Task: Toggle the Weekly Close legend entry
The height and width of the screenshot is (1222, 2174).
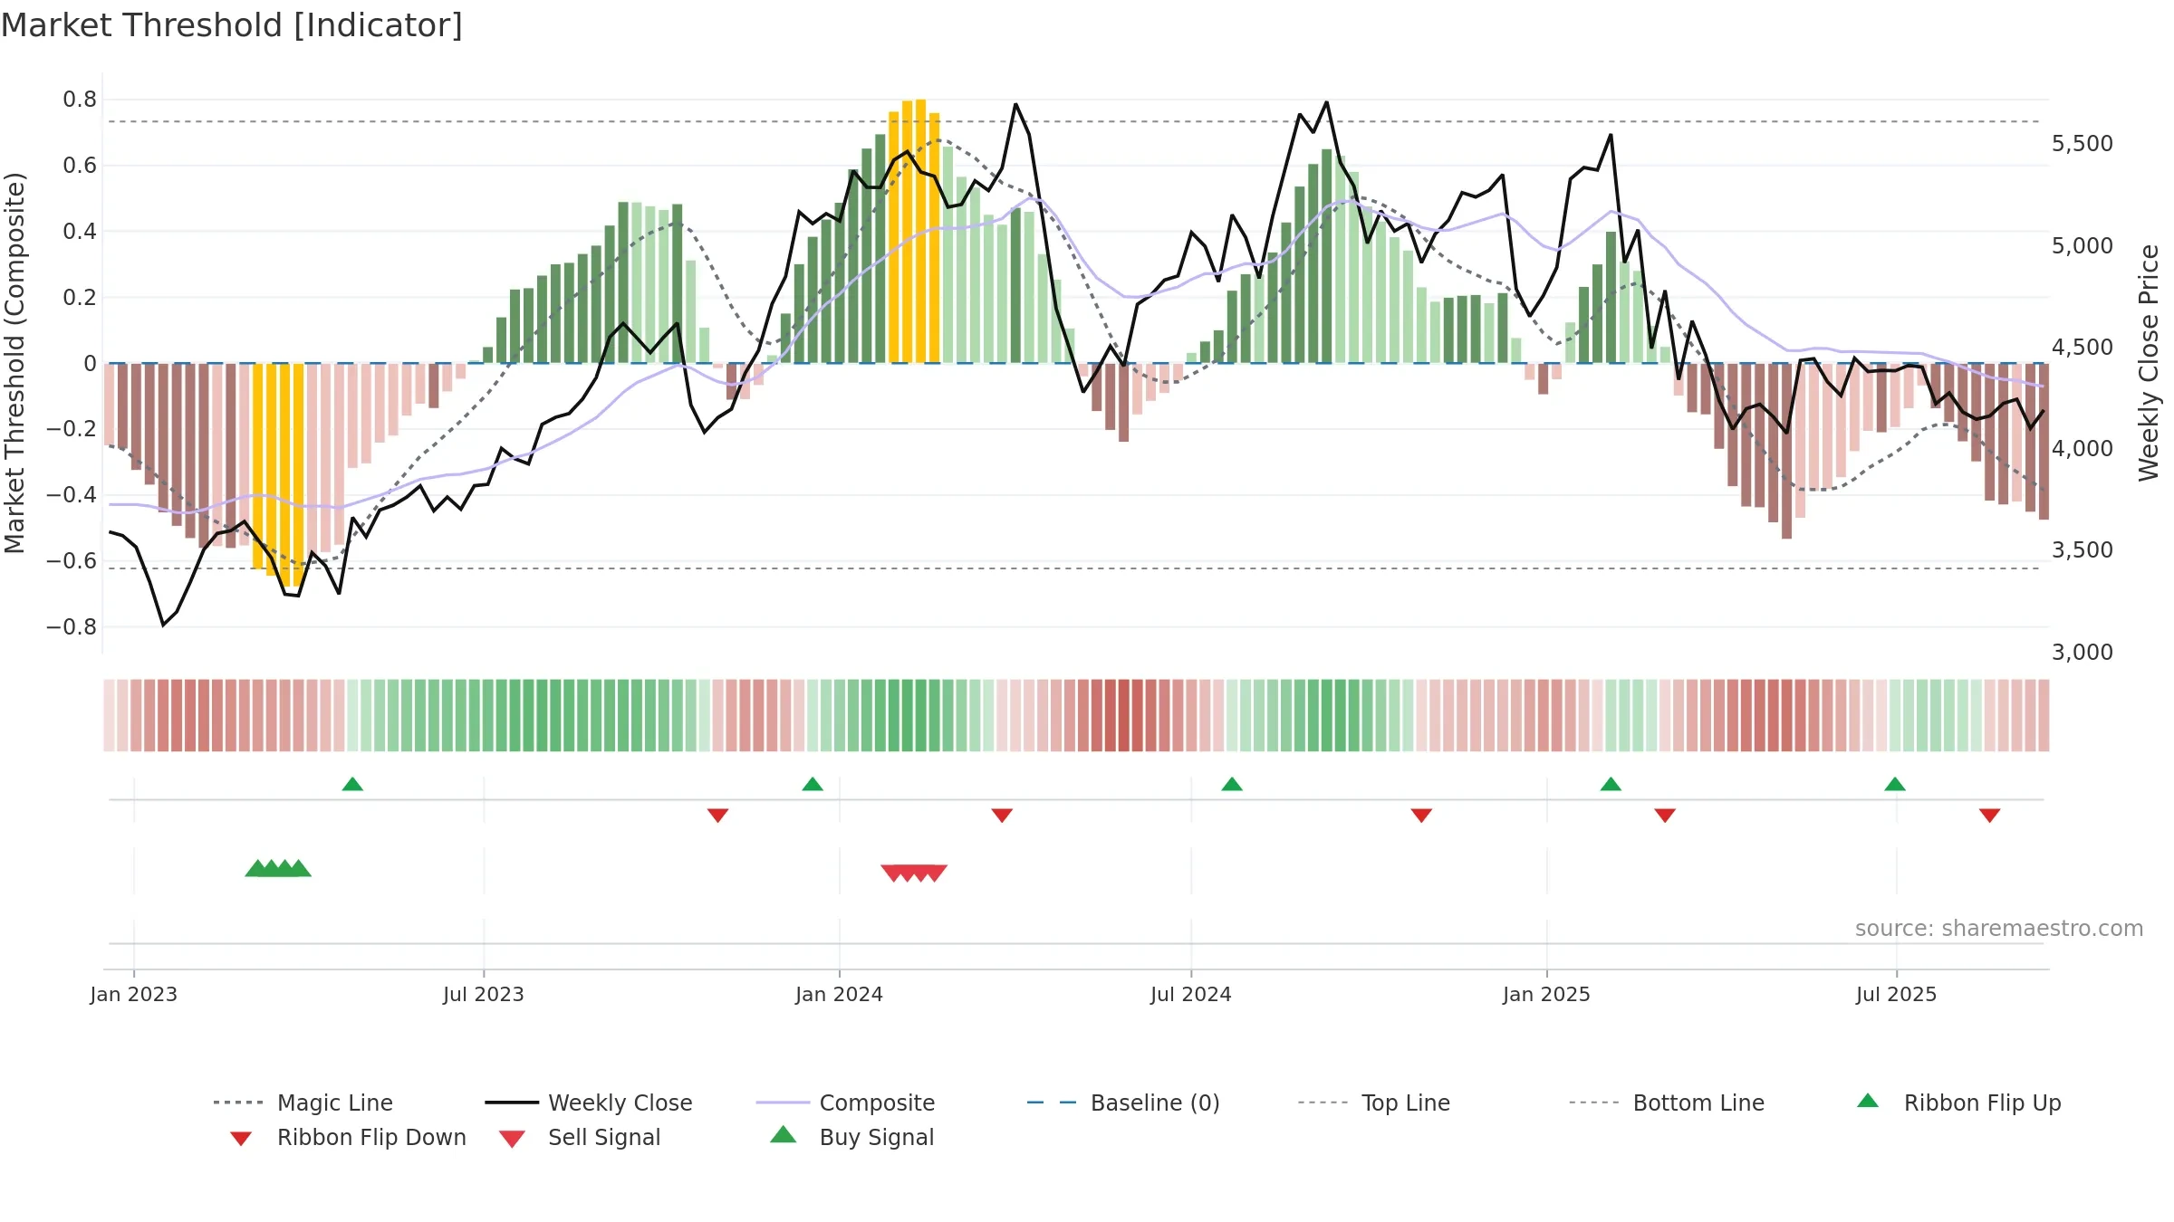Action: point(589,1103)
